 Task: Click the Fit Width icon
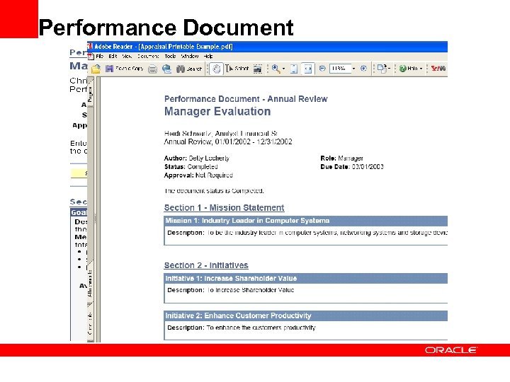point(307,69)
